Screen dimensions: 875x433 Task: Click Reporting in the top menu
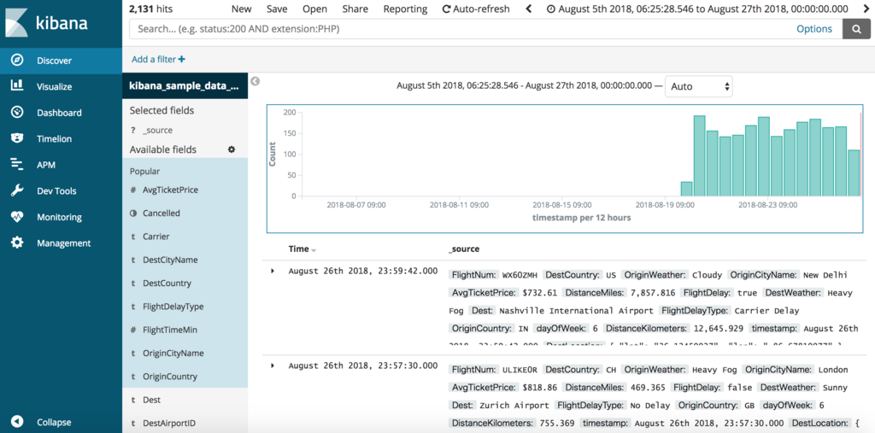pos(405,9)
